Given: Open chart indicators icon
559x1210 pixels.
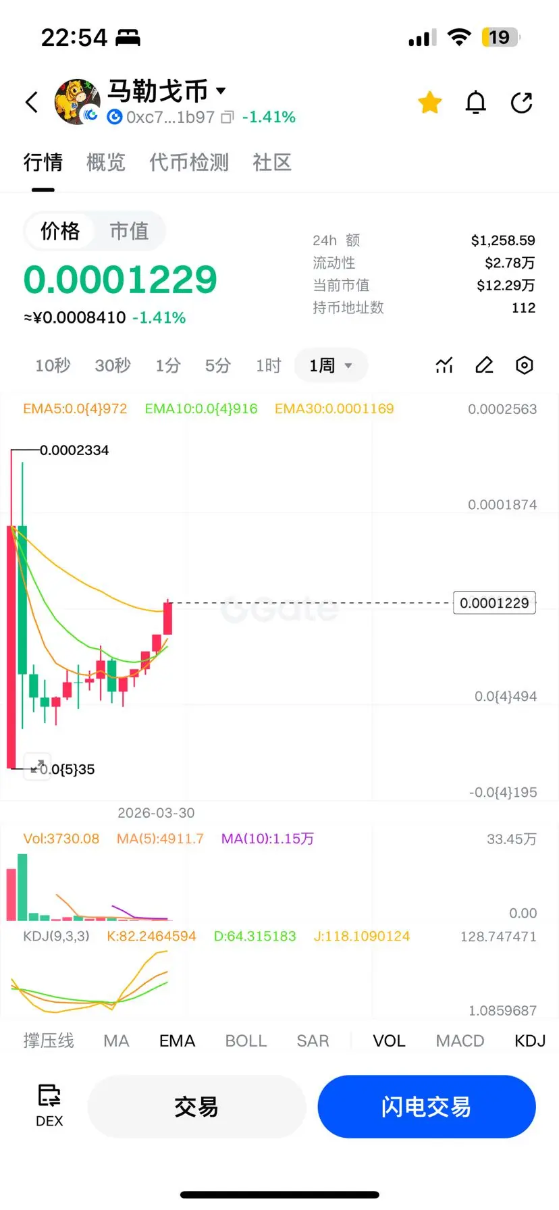Looking at the screenshot, I should click(444, 365).
